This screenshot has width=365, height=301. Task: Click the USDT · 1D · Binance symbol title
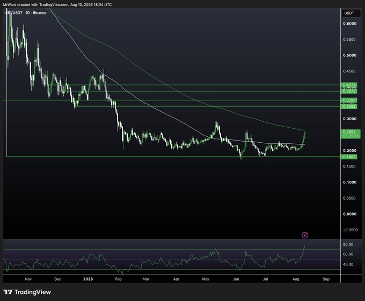pyautogui.click(x=26, y=13)
